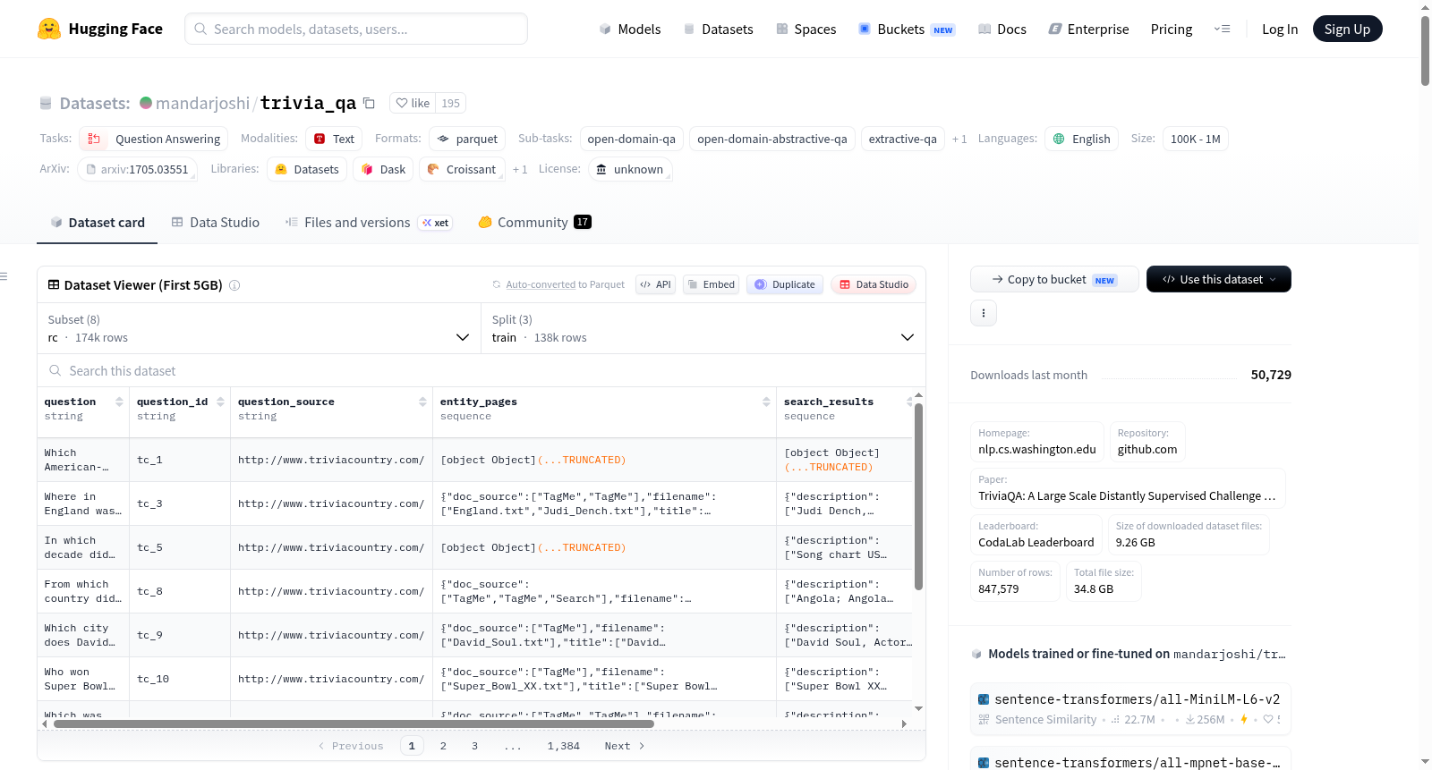
Task: Open the nlp.cs.washington.edu homepage link
Action: coord(1036,442)
